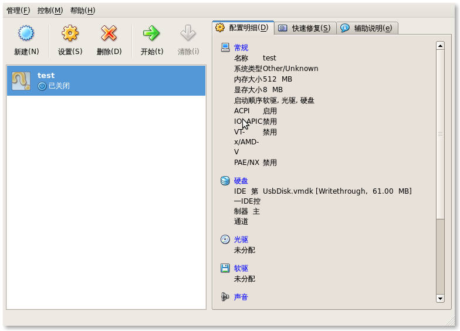Click the 硬盘 disk section icon

pos(225,181)
